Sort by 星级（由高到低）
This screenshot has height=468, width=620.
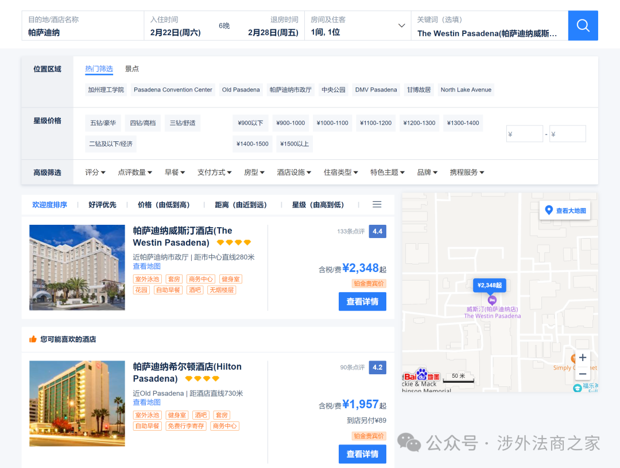pos(320,205)
